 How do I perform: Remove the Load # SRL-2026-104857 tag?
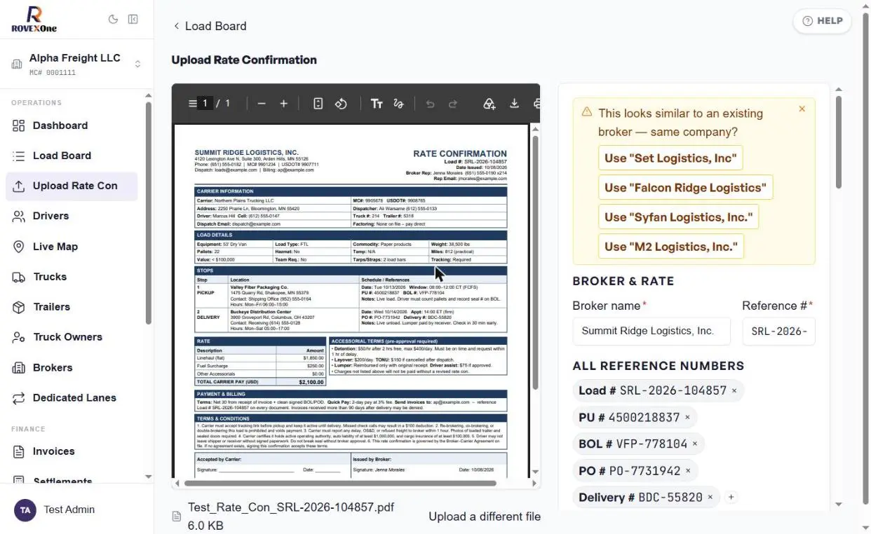point(734,391)
